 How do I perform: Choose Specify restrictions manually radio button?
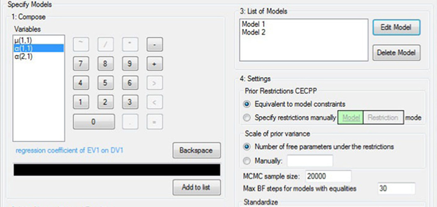pos(248,118)
